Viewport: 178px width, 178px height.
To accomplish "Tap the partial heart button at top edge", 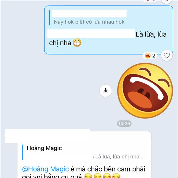I will tap(167, 1).
